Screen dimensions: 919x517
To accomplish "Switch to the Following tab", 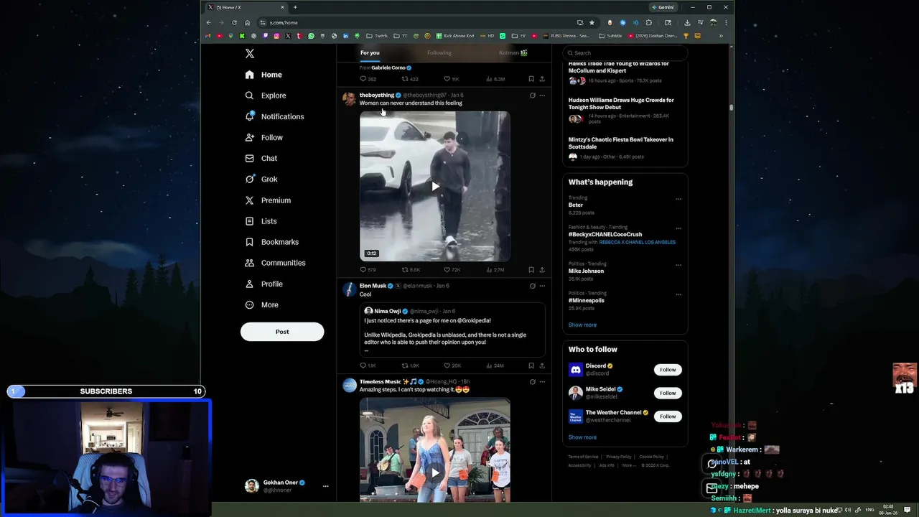I will tap(439, 52).
